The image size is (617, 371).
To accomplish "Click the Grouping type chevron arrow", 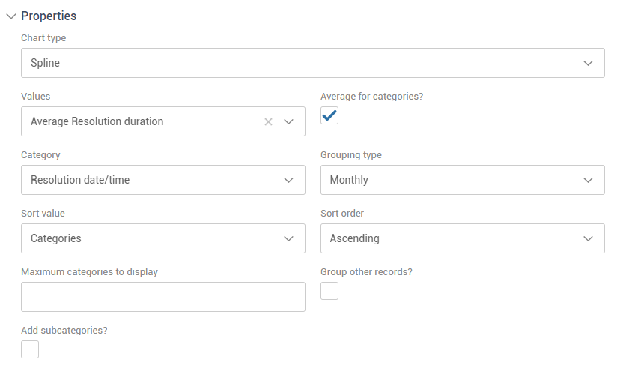I will (x=588, y=180).
